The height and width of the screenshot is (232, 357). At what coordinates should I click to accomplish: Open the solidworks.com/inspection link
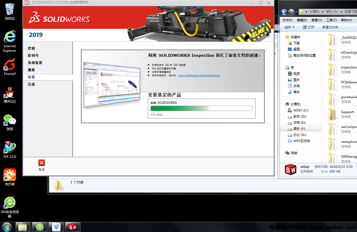click(199, 75)
